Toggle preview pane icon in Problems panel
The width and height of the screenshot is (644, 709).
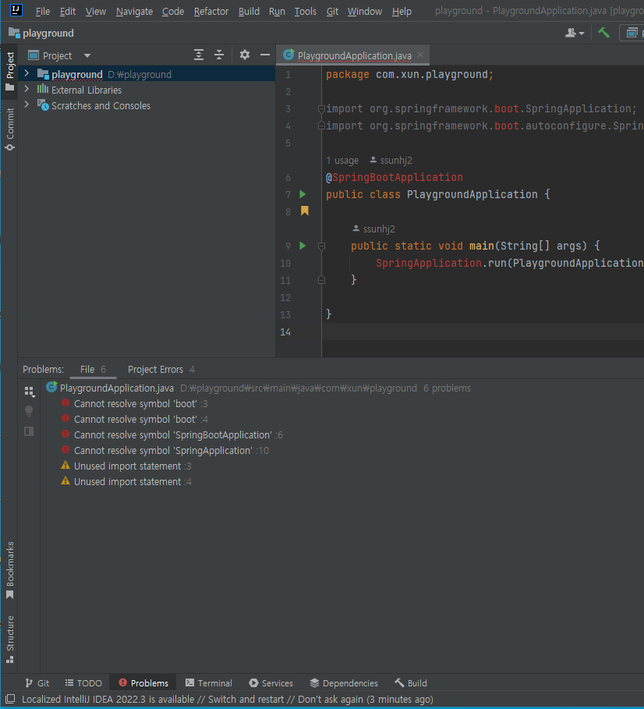pos(29,431)
